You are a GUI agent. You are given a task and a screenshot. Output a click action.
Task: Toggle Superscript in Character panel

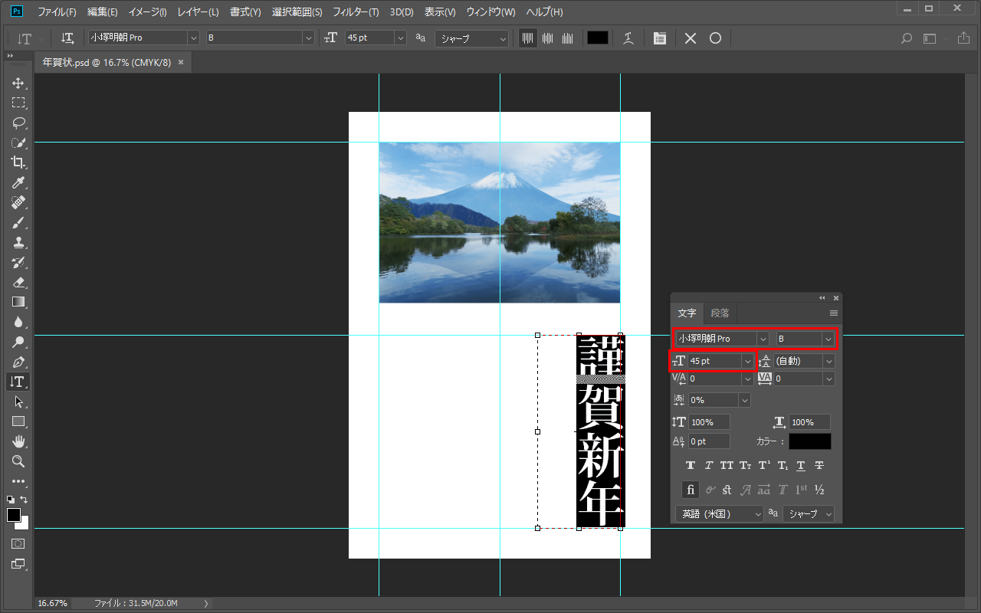tap(764, 465)
